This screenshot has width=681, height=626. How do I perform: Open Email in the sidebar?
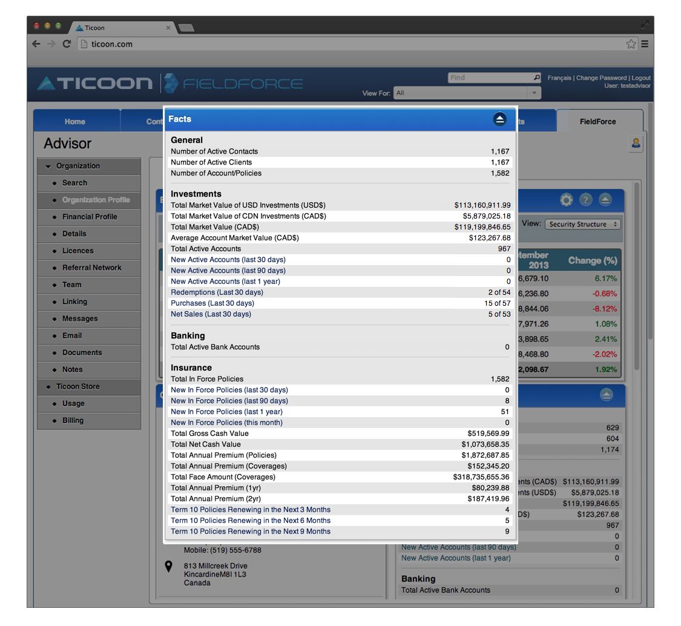[x=89, y=335]
